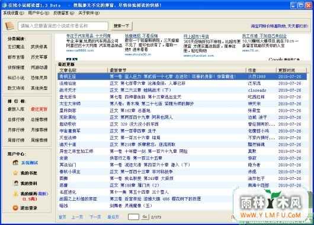Open the 找工作难 不如自己来创业 ad link
314x225 pixels.
pos(265,36)
